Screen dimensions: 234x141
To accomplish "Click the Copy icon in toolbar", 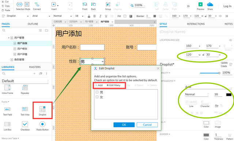I will 3,6.
